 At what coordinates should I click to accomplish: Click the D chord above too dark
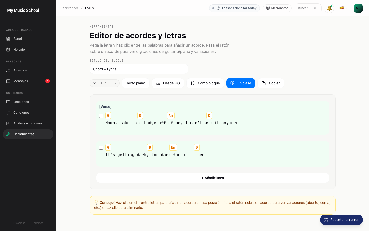pos(150,148)
